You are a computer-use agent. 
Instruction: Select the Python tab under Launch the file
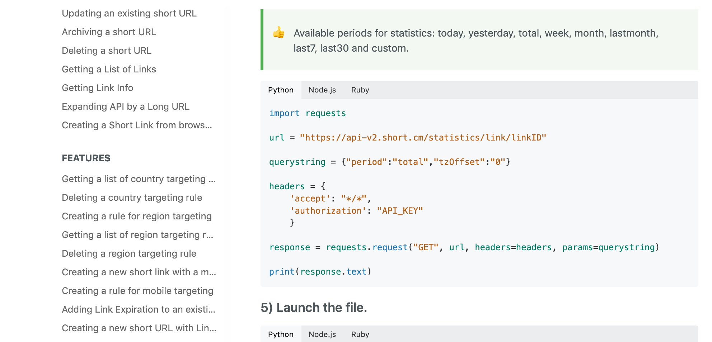tap(281, 334)
